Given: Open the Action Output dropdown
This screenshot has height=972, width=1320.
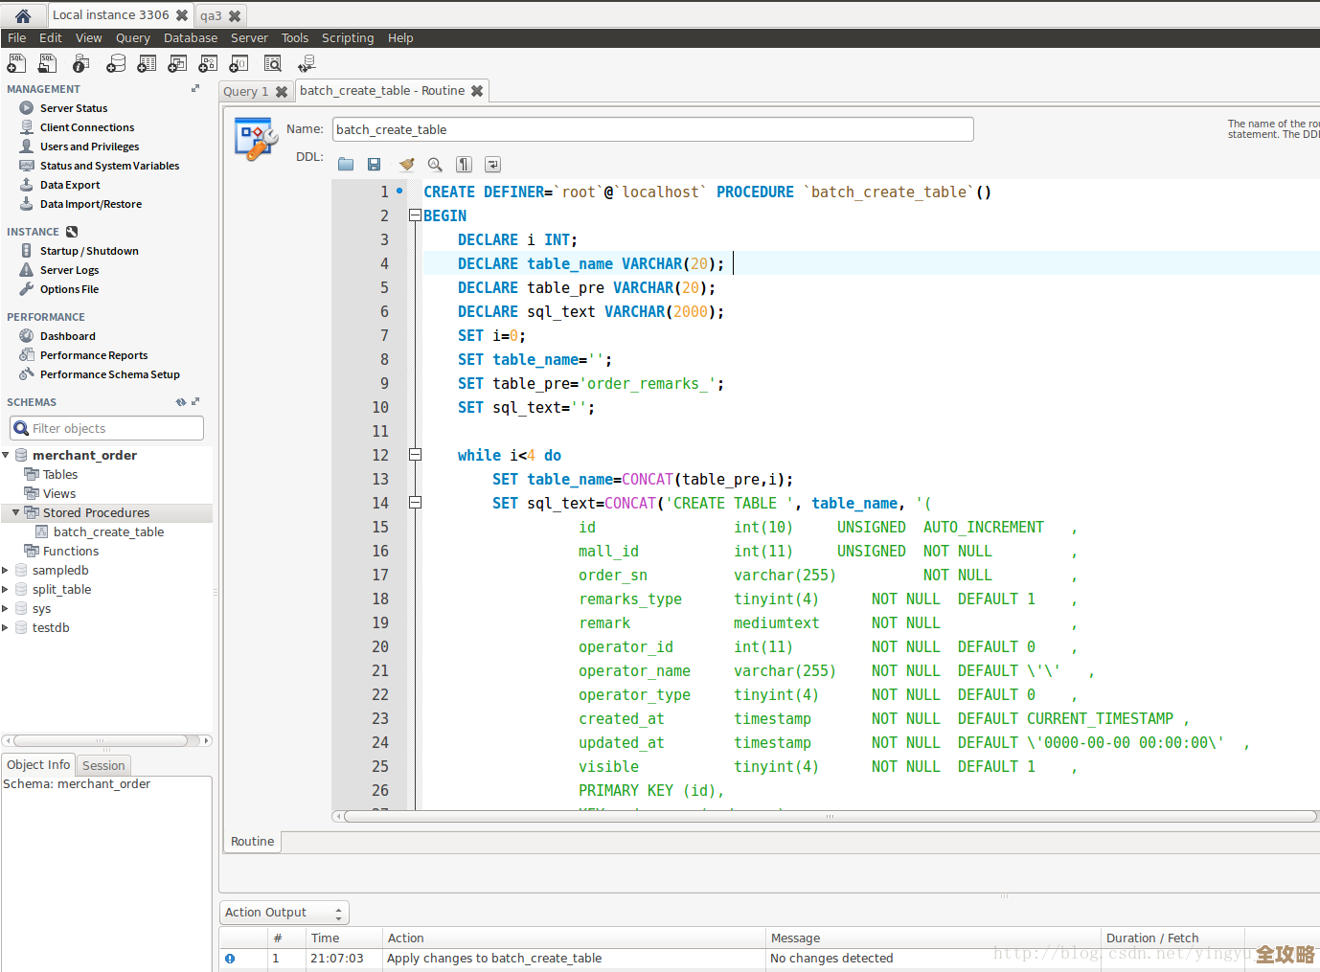Looking at the screenshot, I should 284,913.
